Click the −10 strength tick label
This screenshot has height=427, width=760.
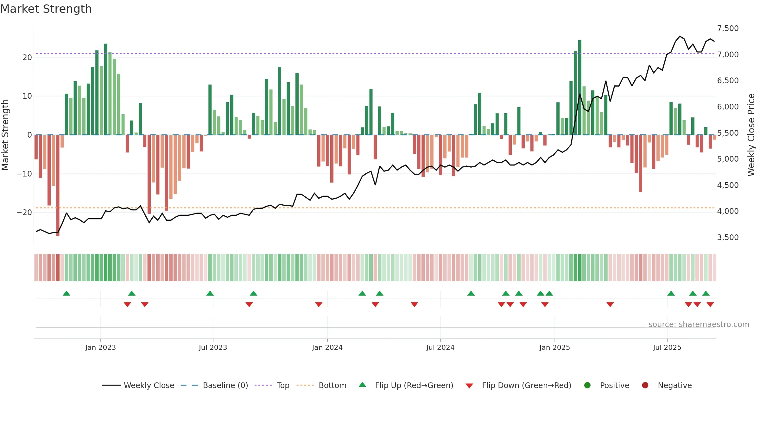click(x=24, y=174)
